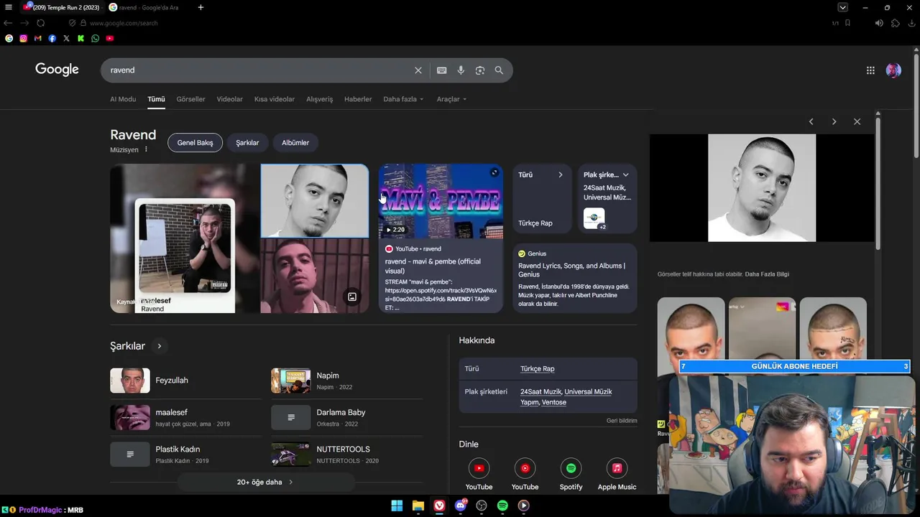
Task: Click the google.com/search address bar
Action: [x=124, y=23]
